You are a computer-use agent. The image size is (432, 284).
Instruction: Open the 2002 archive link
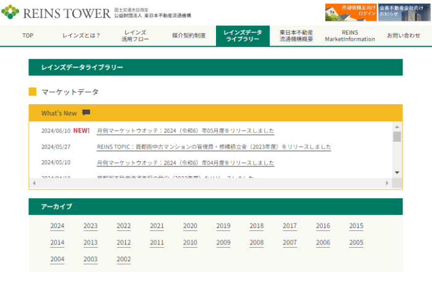123,259
